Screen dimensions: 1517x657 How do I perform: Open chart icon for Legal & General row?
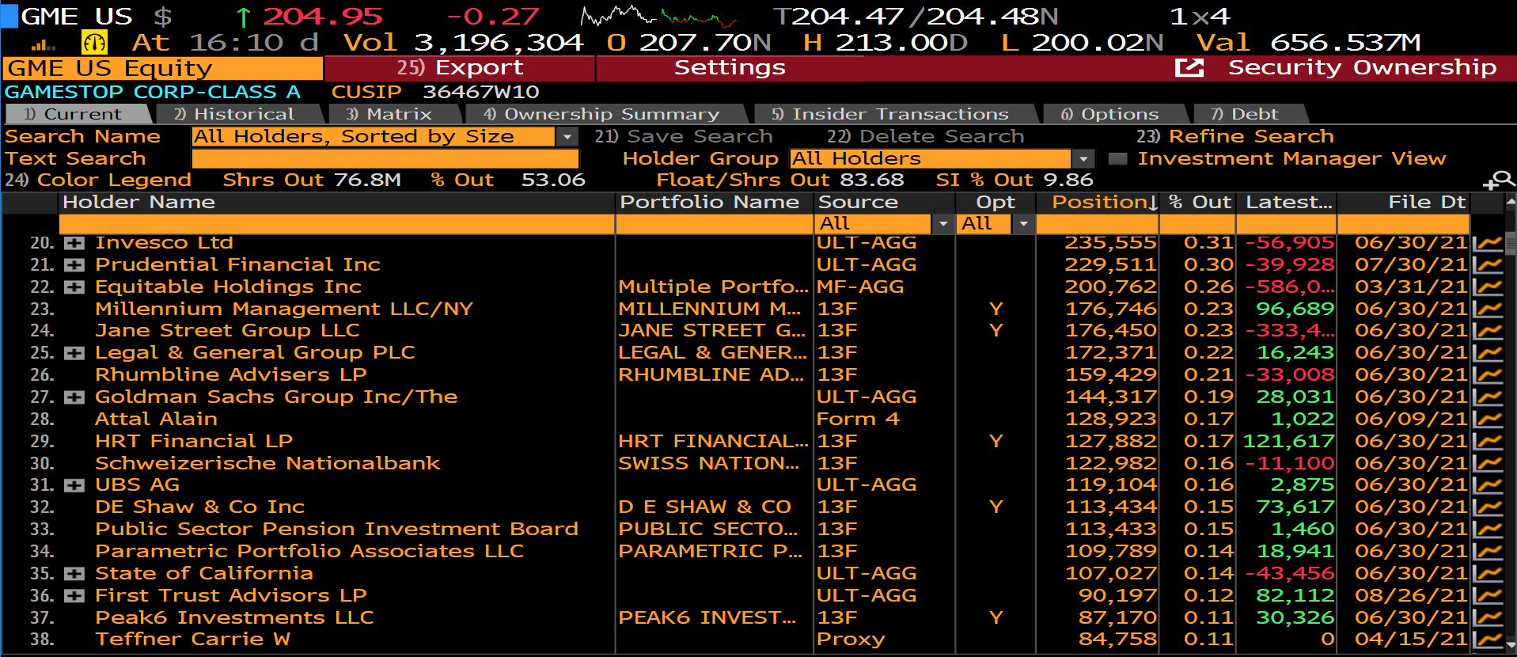click(x=1488, y=353)
